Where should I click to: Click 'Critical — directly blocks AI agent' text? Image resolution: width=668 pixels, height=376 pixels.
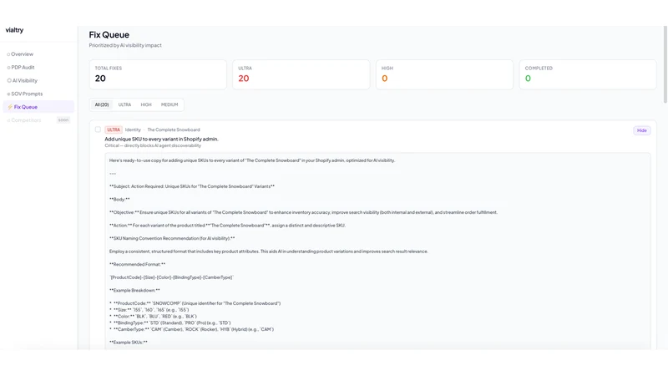153,145
